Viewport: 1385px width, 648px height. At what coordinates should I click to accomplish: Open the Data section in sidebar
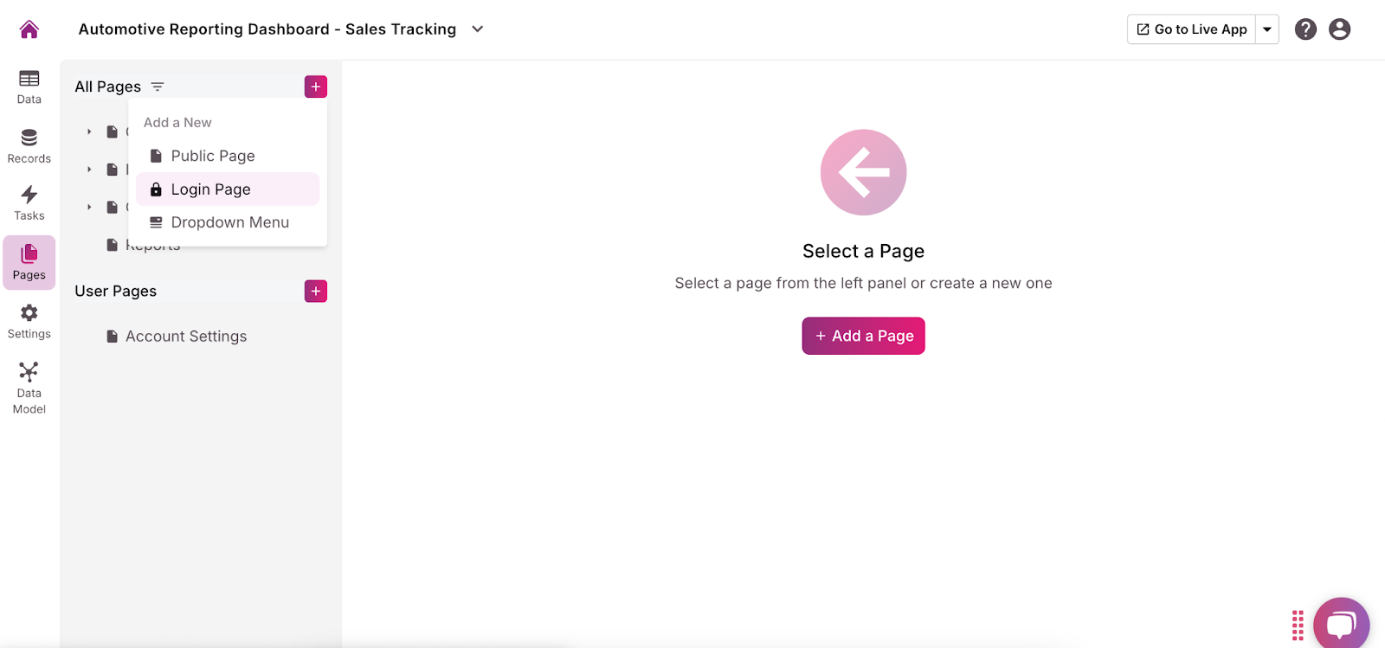29,87
